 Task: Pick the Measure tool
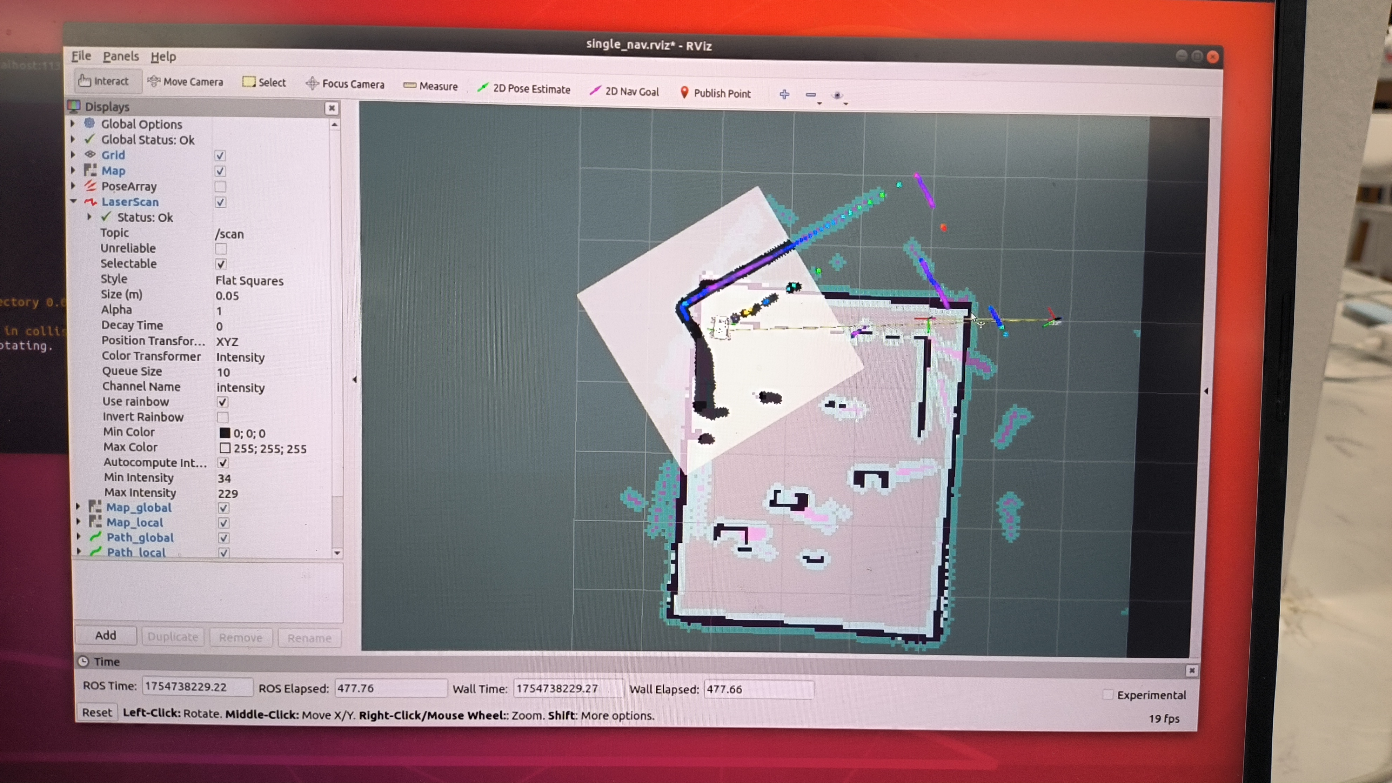pyautogui.click(x=431, y=86)
